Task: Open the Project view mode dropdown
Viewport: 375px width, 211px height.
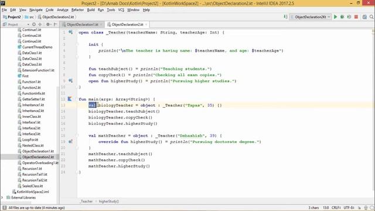Action: (28, 25)
